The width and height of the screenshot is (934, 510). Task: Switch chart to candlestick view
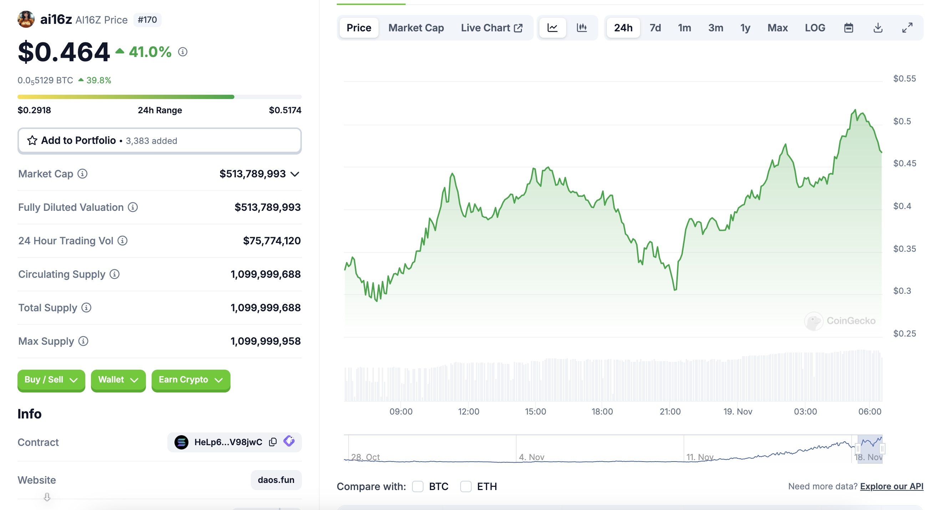[582, 27]
